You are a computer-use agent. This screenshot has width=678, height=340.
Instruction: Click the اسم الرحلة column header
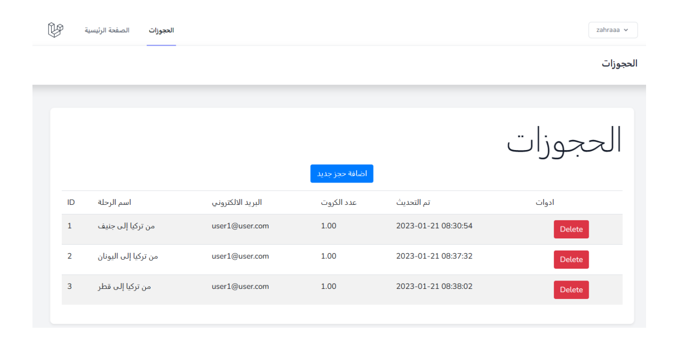point(114,203)
